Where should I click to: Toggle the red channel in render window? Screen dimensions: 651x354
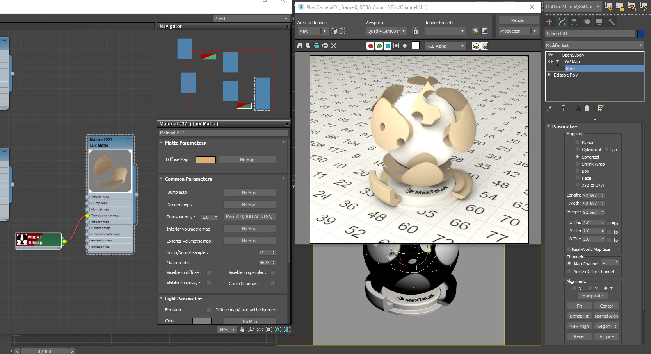[370, 46]
